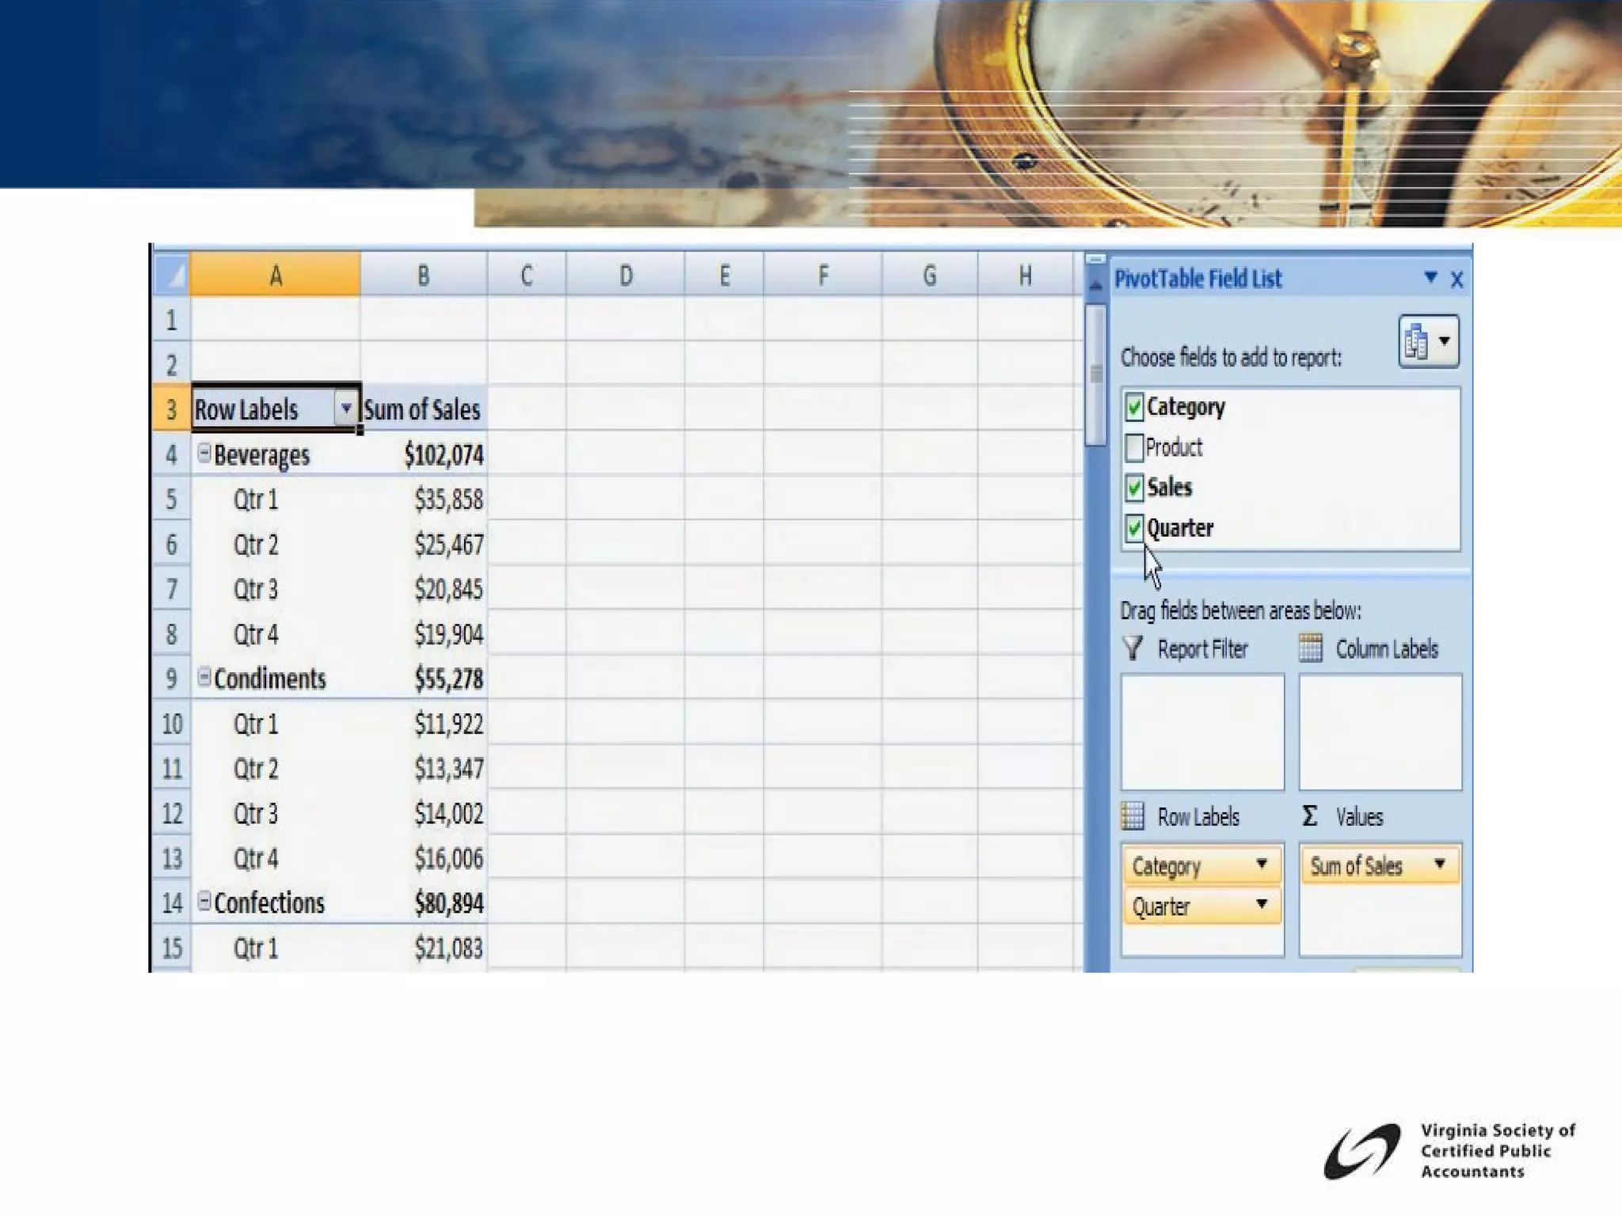Click the select-all corner of the spreadsheet
The height and width of the screenshot is (1216, 1622).
click(171, 275)
